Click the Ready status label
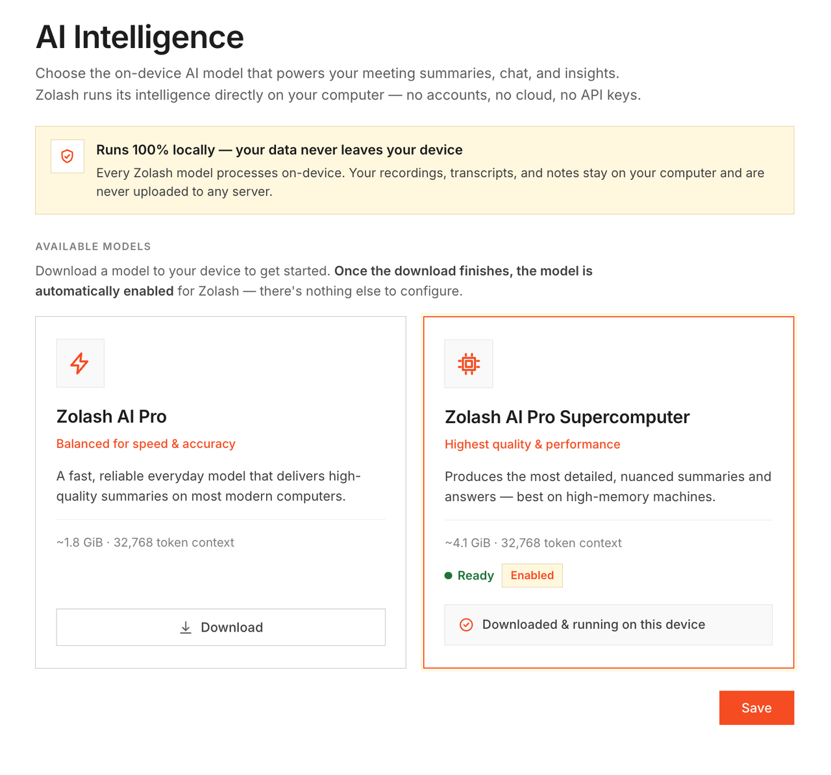Image resolution: width=831 pixels, height=775 pixels. pos(476,576)
